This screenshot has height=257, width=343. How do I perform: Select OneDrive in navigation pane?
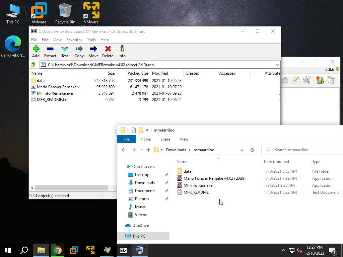(140, 226)
